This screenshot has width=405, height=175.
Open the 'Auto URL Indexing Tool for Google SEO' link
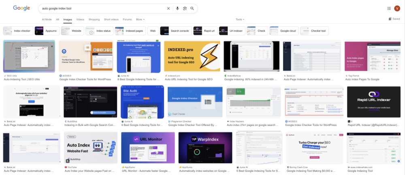tap(189, 79)
